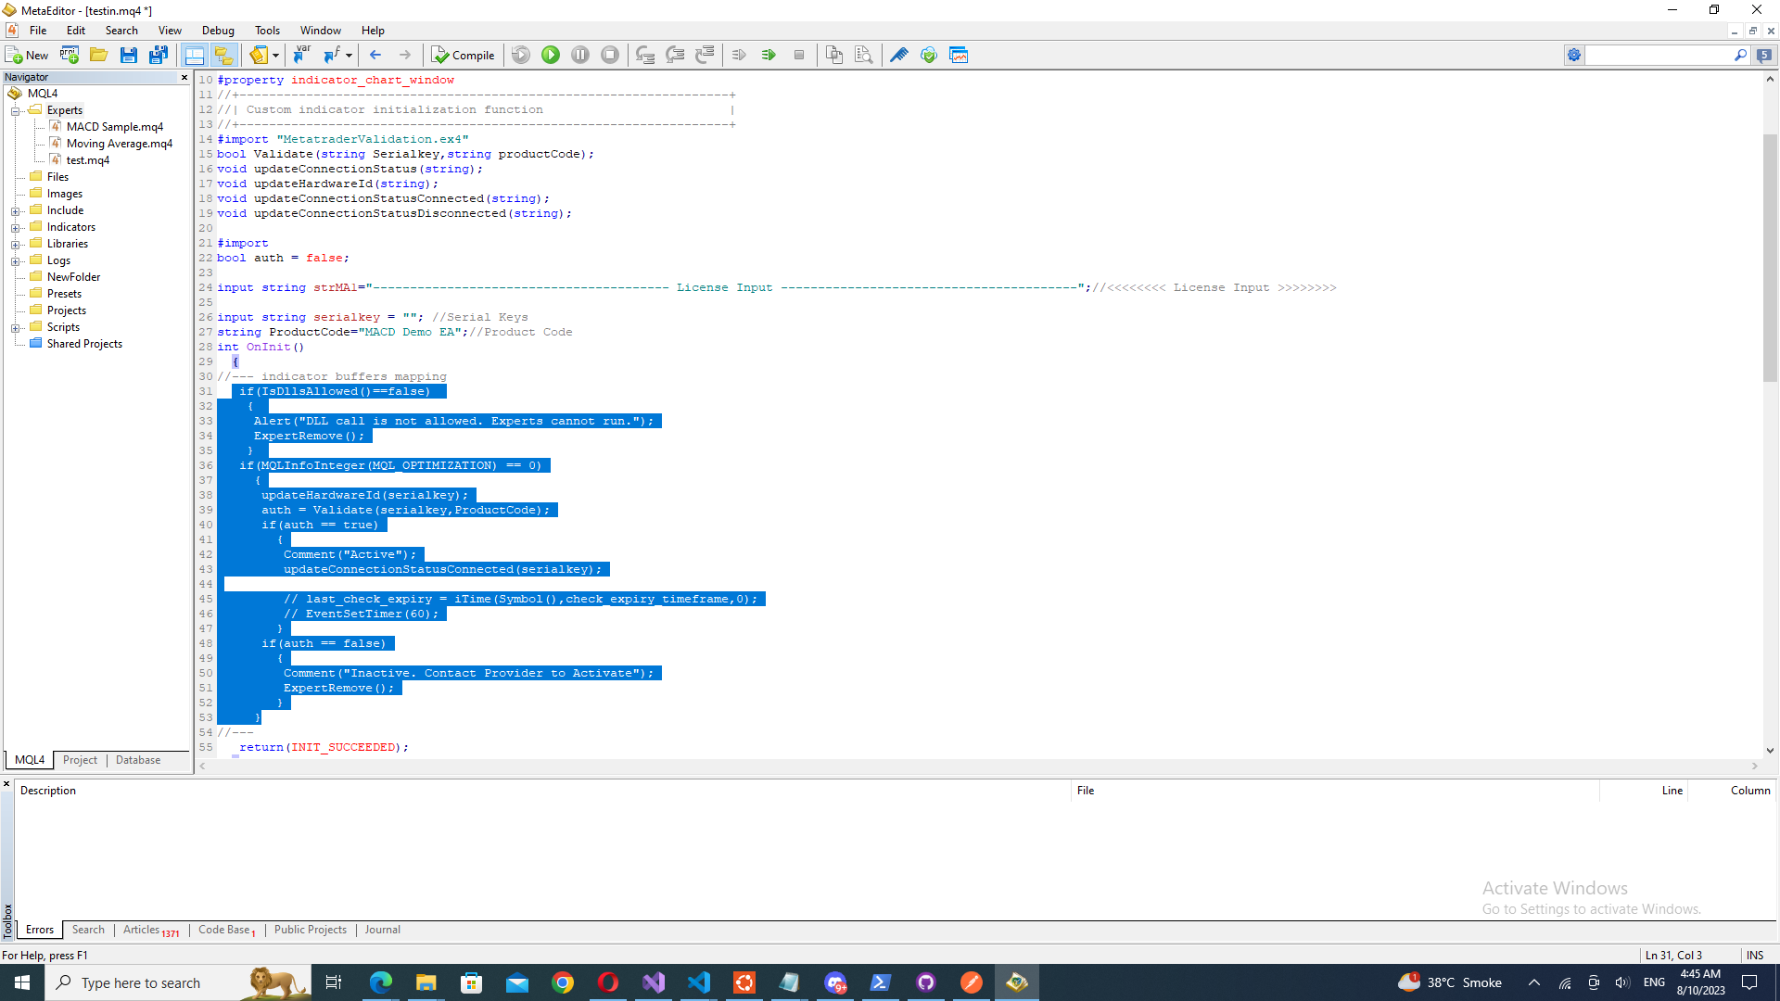The width and height of the screenshot is (1780, 1001).
Task: Switch to the Journal tab
Action: 382,930
